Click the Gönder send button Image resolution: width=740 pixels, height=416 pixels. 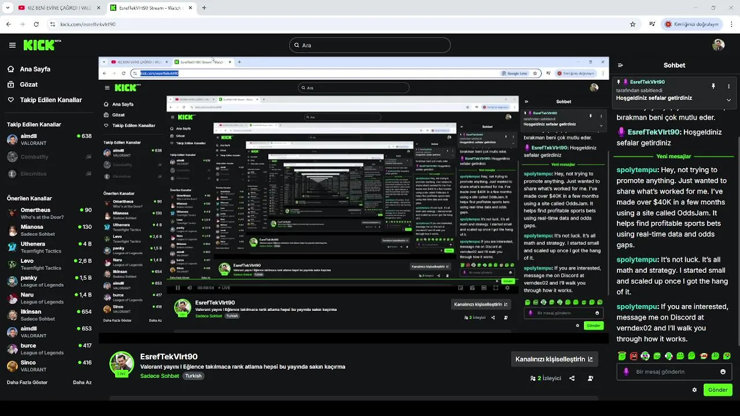pyautogui.click(x=717, y=390)
